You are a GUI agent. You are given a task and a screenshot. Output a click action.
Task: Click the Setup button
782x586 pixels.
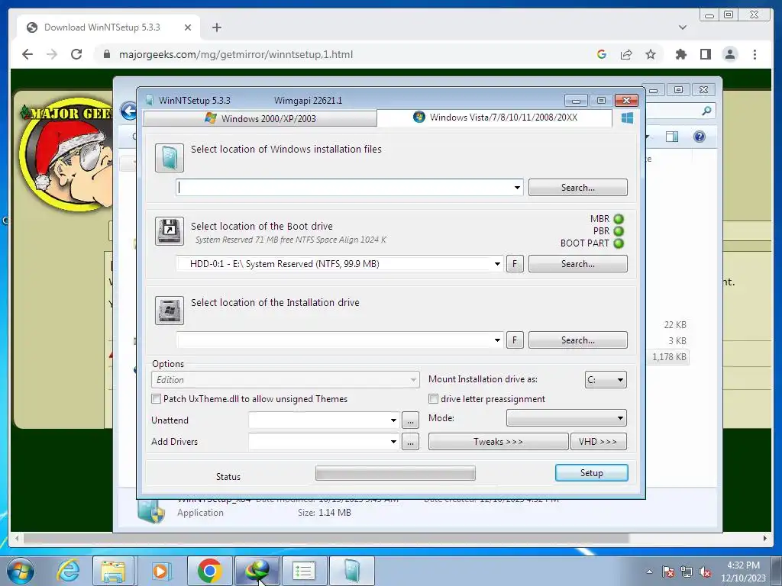pyautogui.click(x=592, y=473)
